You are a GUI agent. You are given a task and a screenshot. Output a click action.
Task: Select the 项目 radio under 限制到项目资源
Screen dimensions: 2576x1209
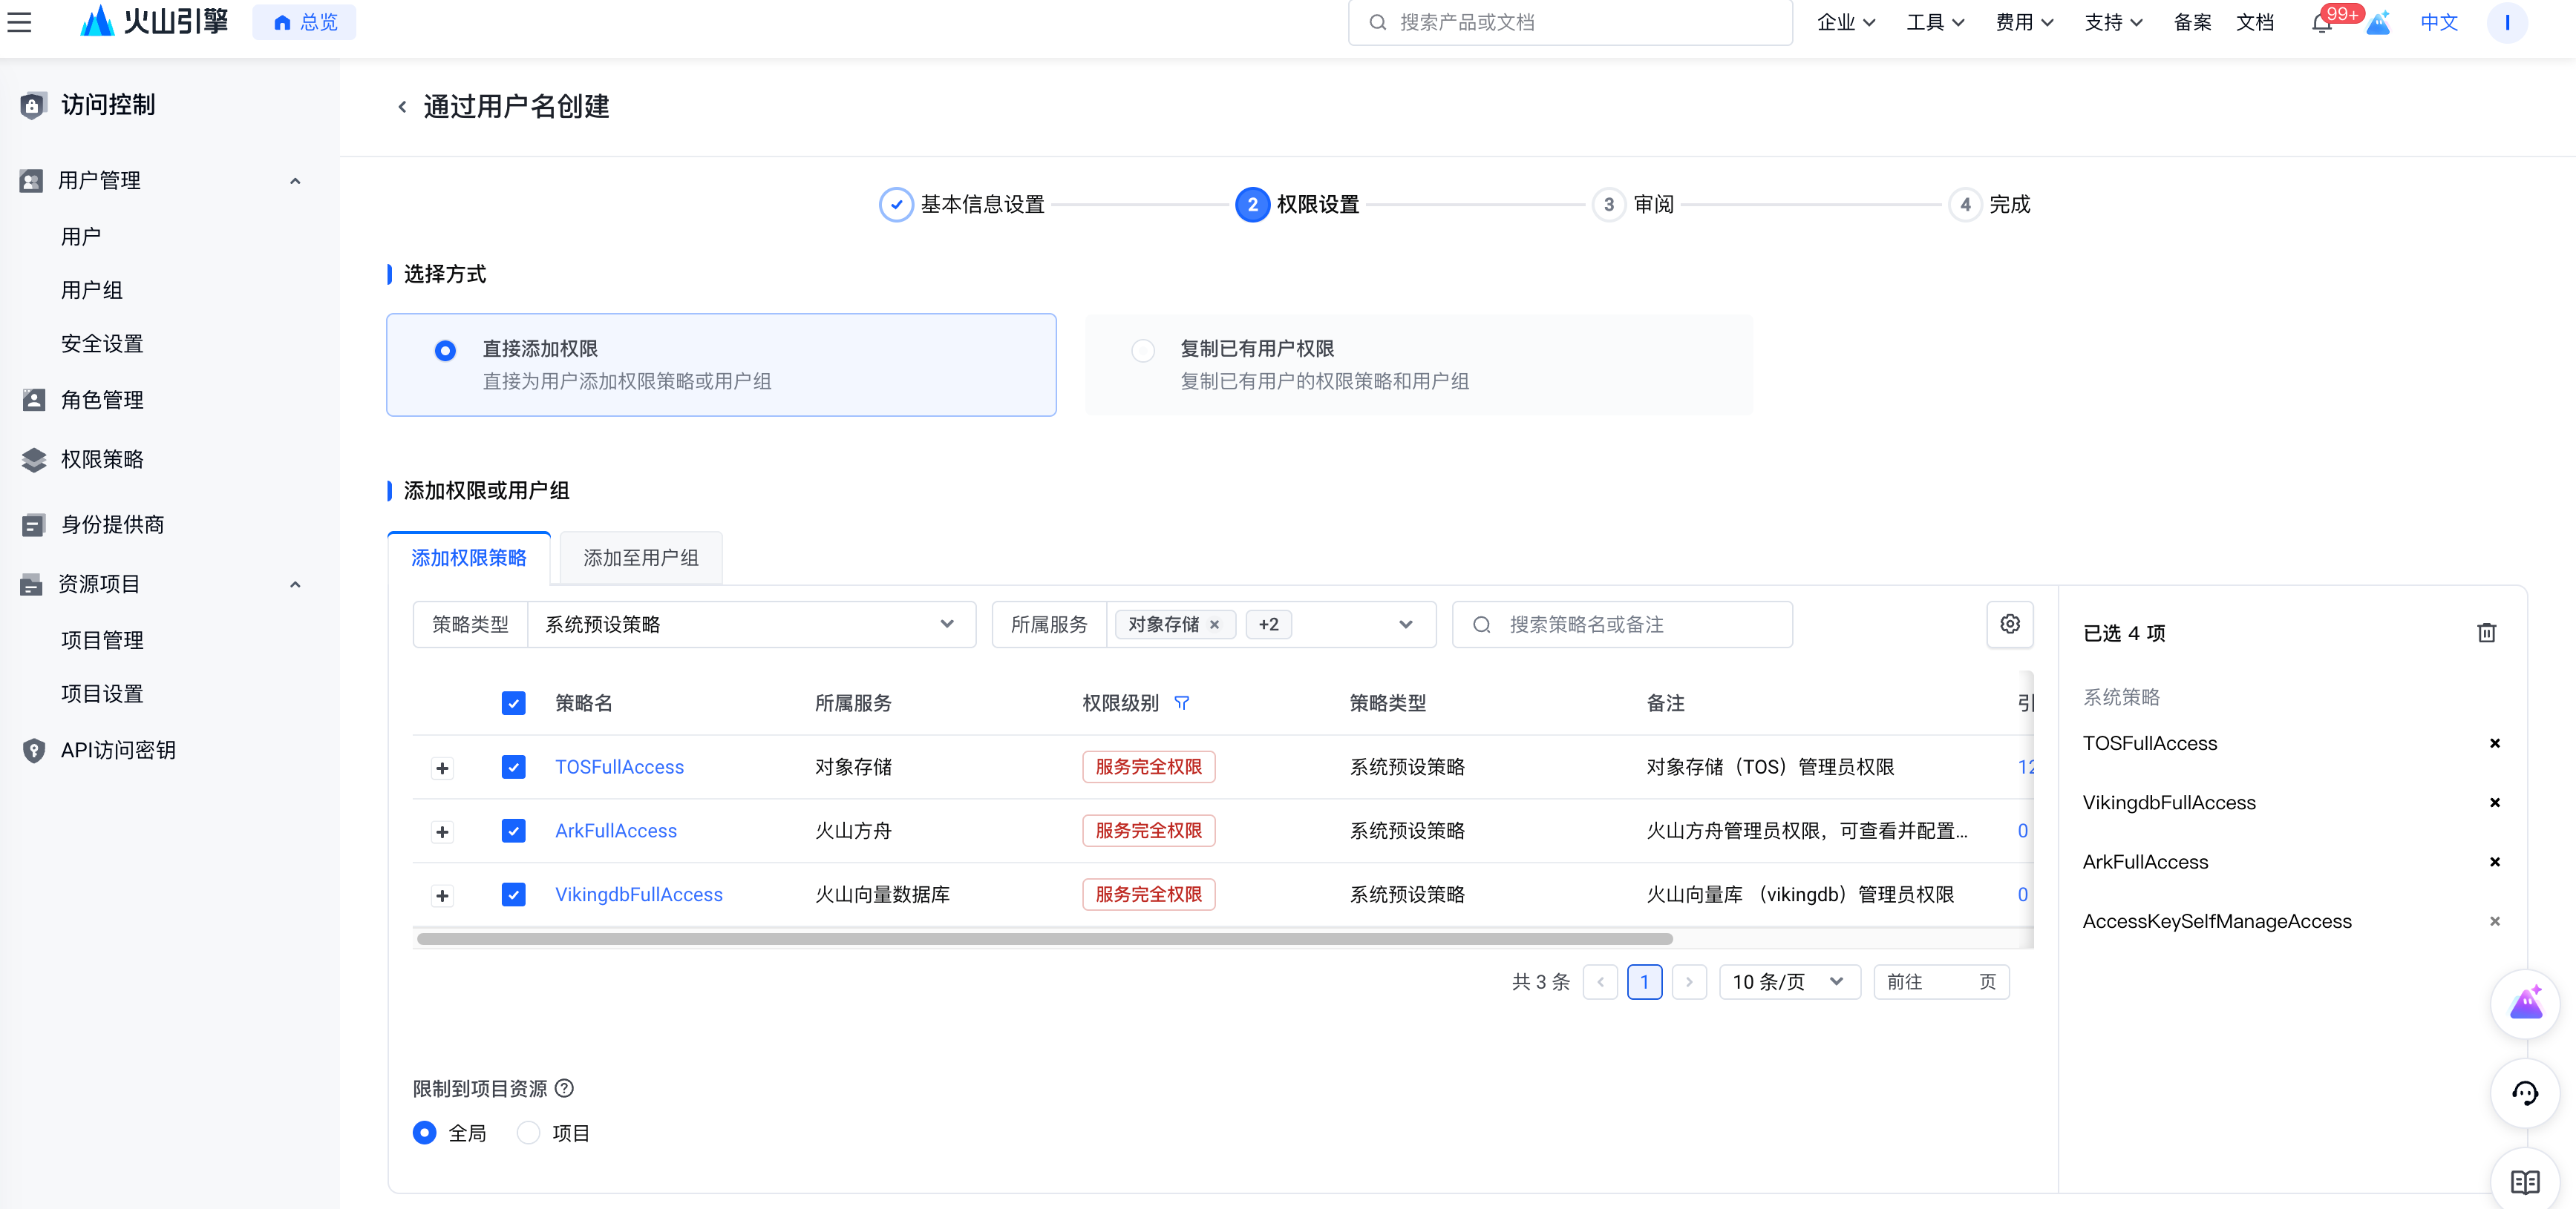(528, 1132)
